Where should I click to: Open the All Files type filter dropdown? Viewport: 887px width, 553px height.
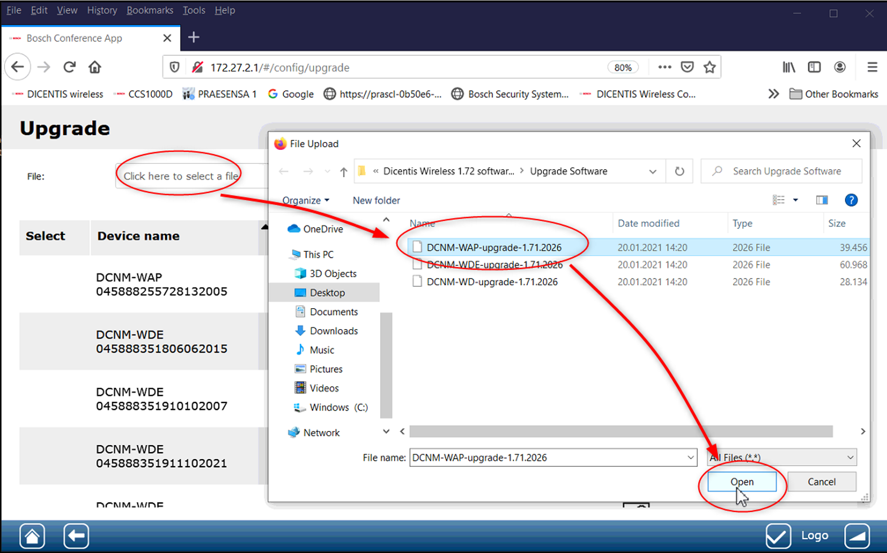coord(850,458)
